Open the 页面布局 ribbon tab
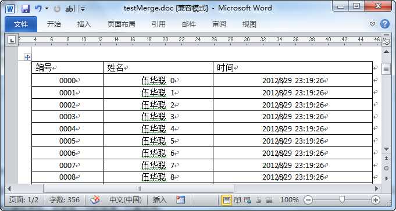Viewport: 396px width, 211px height. [x=121, y=24]
